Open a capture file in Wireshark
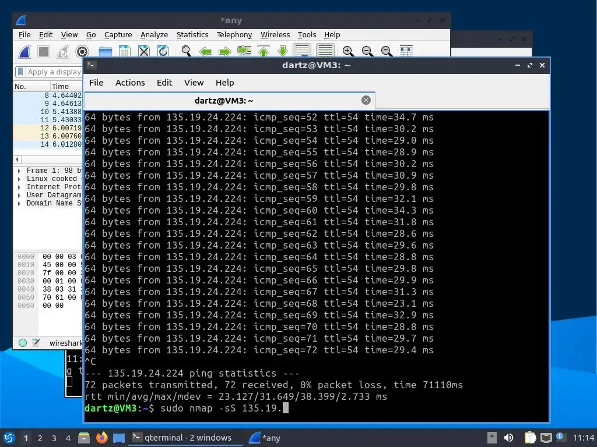The image size is (597, 447). (105, 51)
